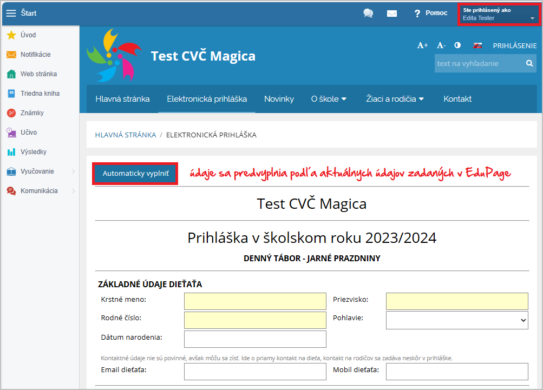
Task: Expand the Vyučovanie submenu arrow
Action: pyautogui.click(x=74, y=171)
